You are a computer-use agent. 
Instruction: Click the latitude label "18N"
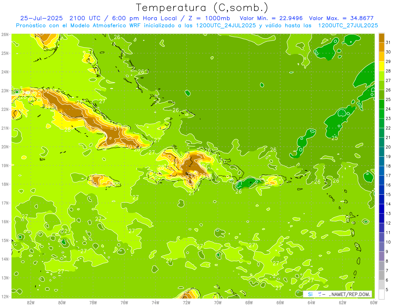pos(5,184)
